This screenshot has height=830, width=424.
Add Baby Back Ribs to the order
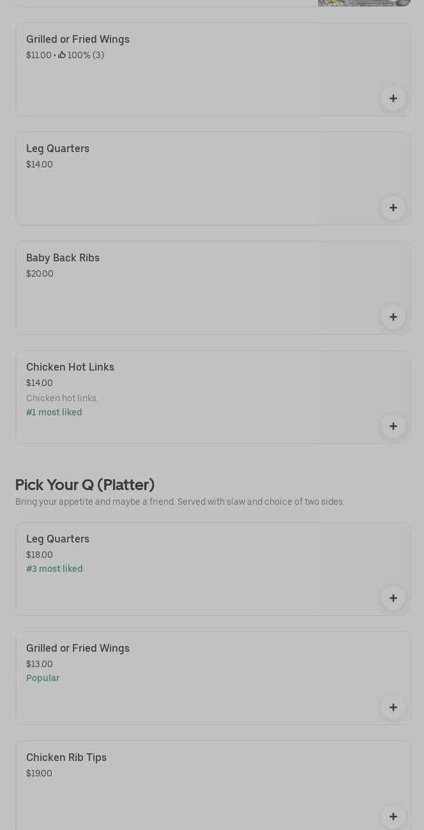(393, 317)
